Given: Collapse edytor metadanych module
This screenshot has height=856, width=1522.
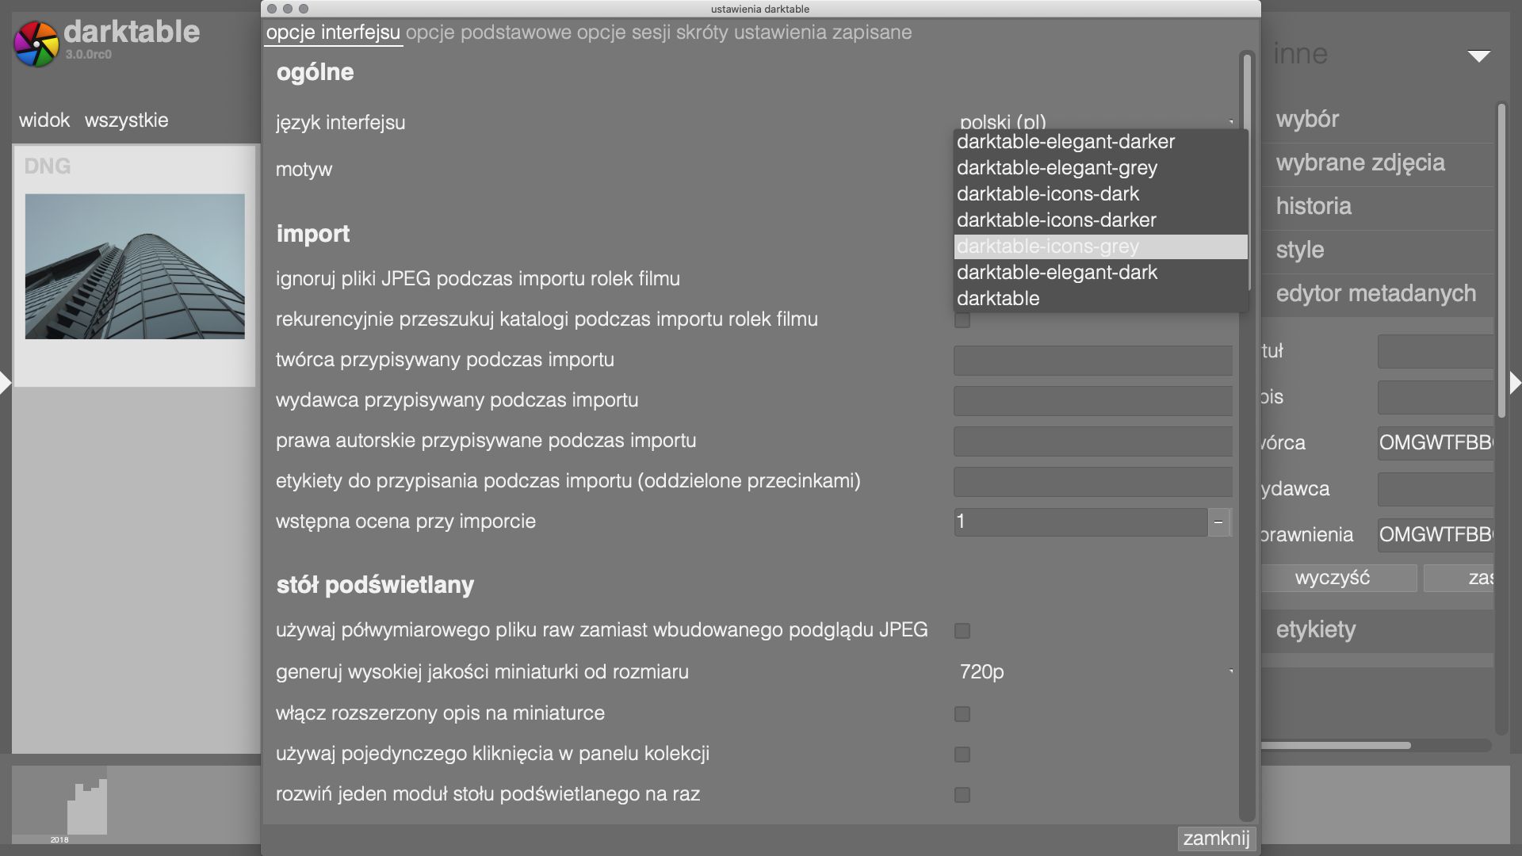Looking at the screenshot, I should point(1378,294).
